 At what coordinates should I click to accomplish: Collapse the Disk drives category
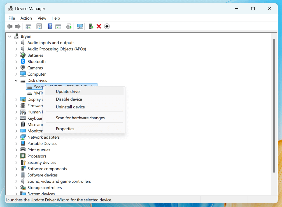[16, 80]
